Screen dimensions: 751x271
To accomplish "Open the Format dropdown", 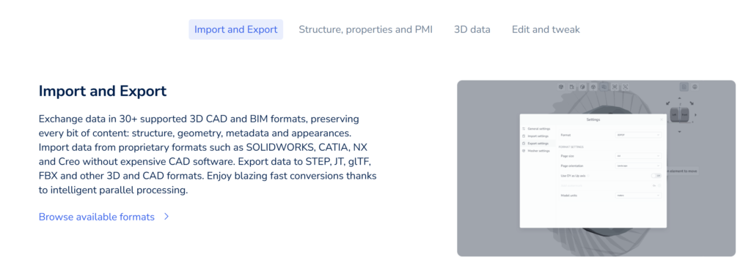I will tap(638, 135).
